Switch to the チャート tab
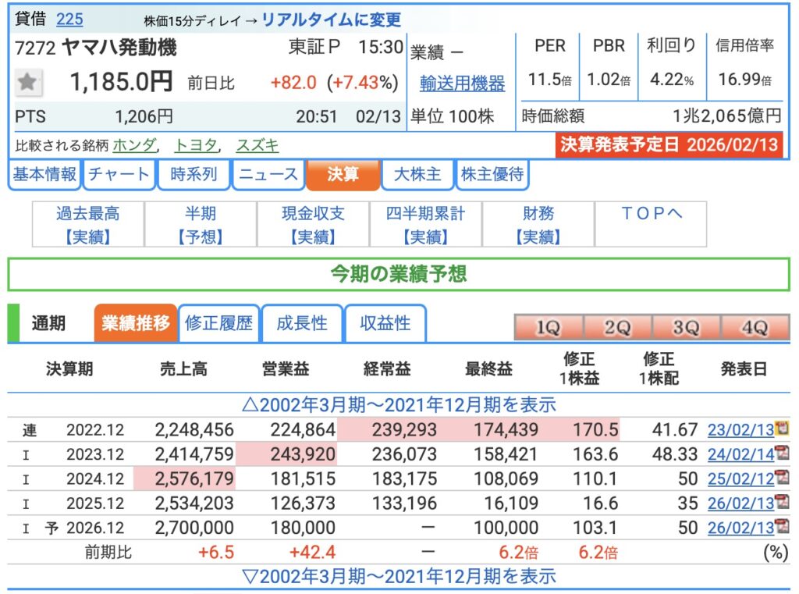Screen dimensions: 799x594 click(x=119, y=175)
